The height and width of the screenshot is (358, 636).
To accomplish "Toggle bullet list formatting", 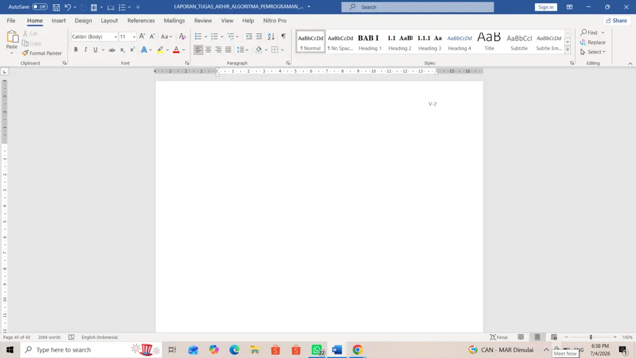I will 198,37.
